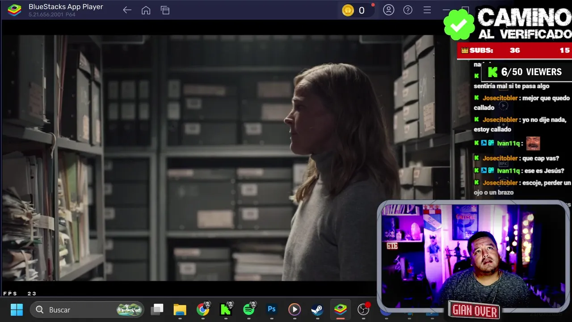Screen dimensions: 572x322
Task: Open Photoshop from the taskbar
Action: tap(272, 309)
